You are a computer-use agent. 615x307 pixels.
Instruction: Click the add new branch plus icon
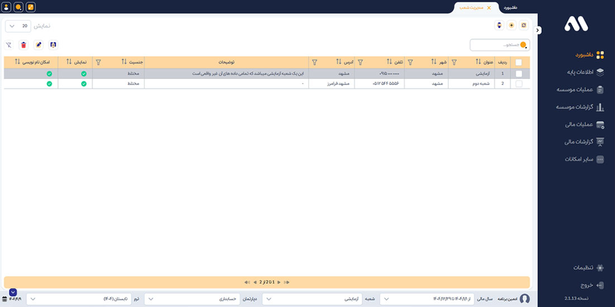coord(511,26)
